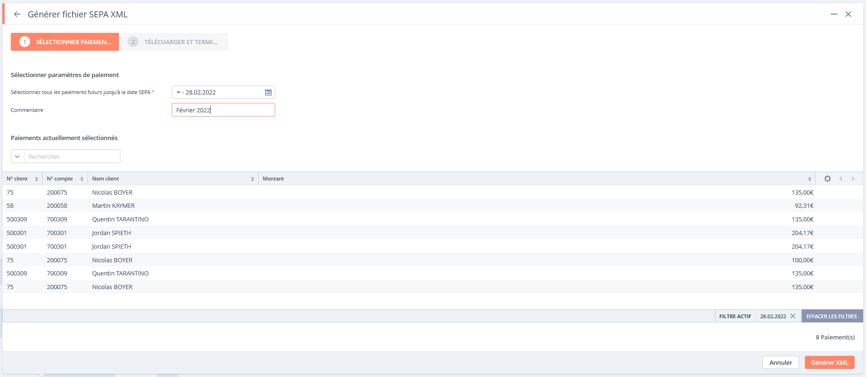Expand the search filter dropdown chevron
Viewport: 866px width, 377px height.
click(x=17, y=157)
